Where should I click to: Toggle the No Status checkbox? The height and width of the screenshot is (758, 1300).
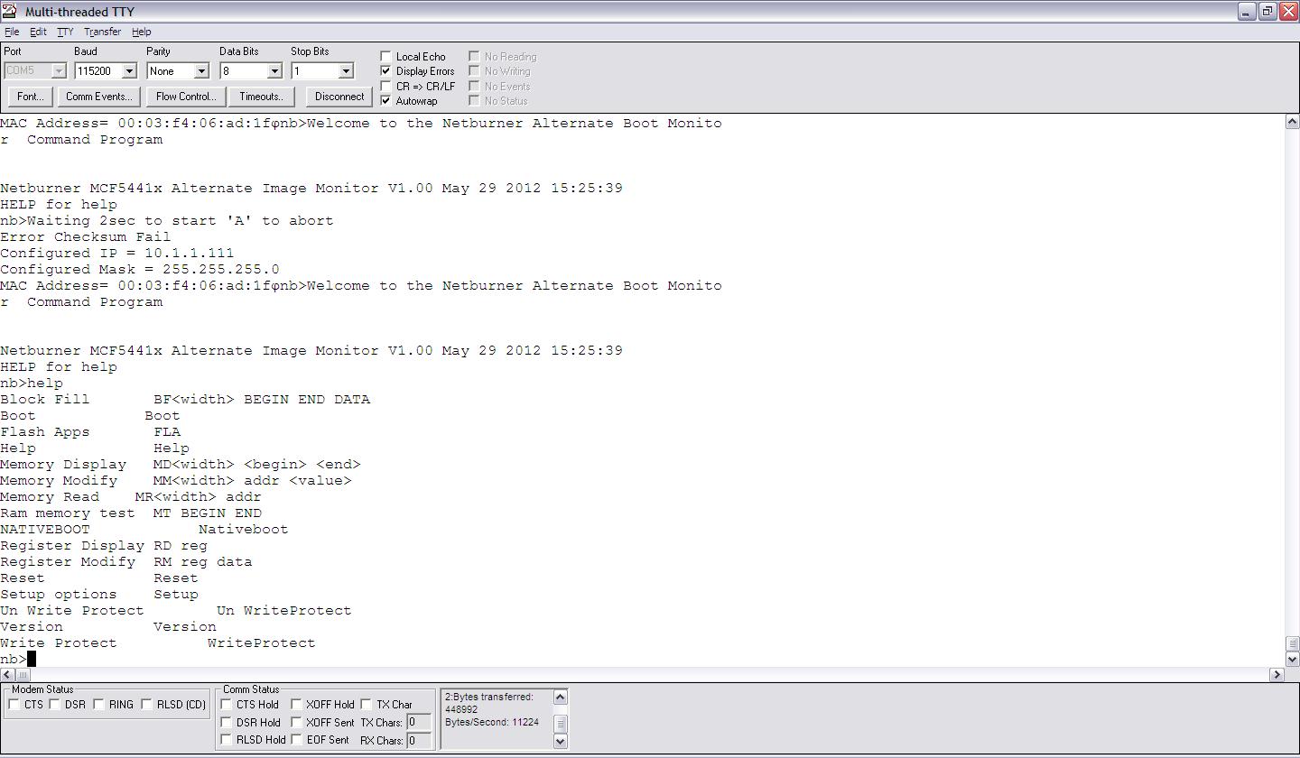pos(474,101)
